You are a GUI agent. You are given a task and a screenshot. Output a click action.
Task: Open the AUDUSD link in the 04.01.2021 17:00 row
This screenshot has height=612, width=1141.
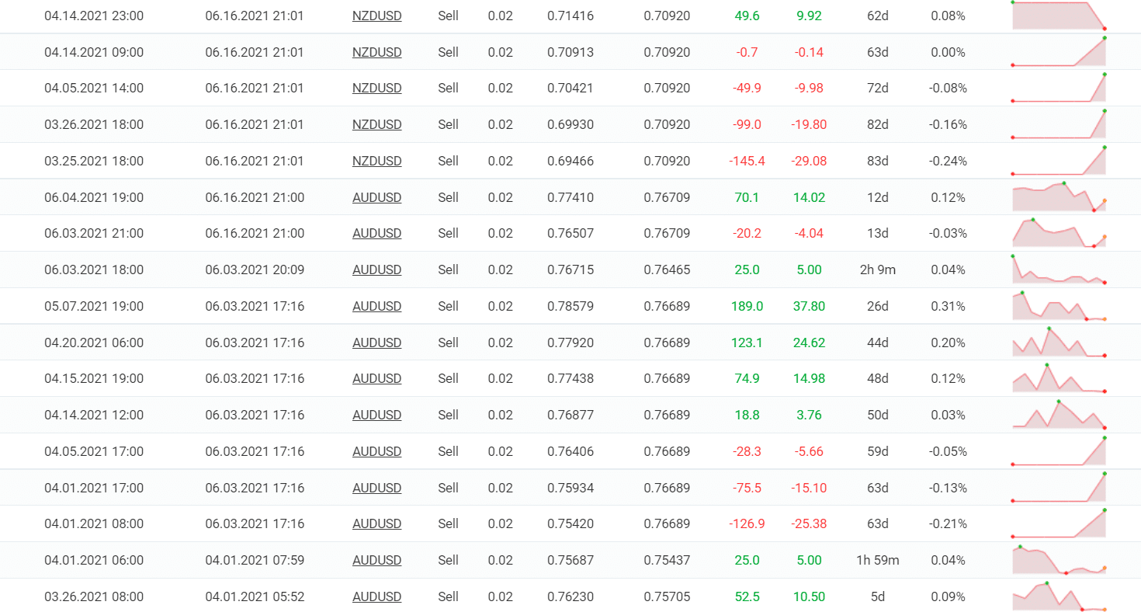click(x=376, y=488)
